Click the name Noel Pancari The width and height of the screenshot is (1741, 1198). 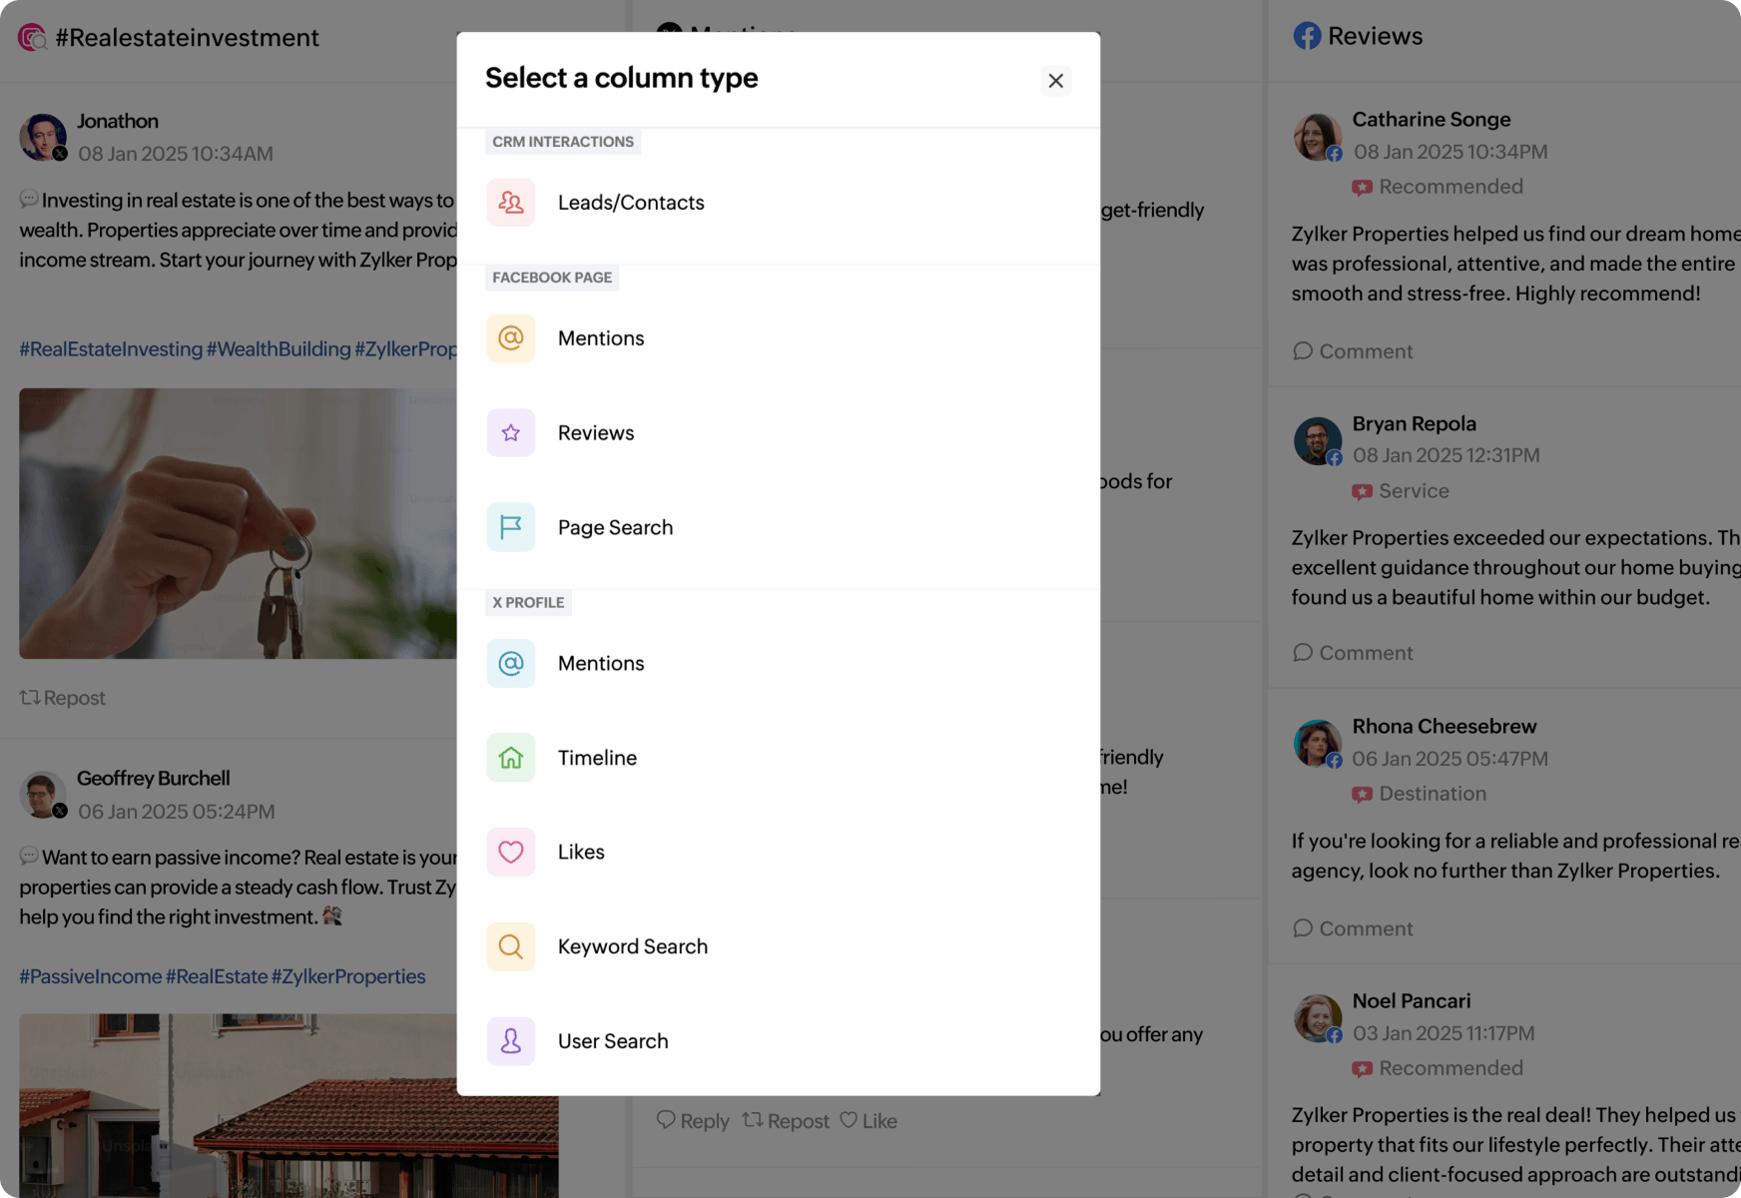pos(1412,1000)
